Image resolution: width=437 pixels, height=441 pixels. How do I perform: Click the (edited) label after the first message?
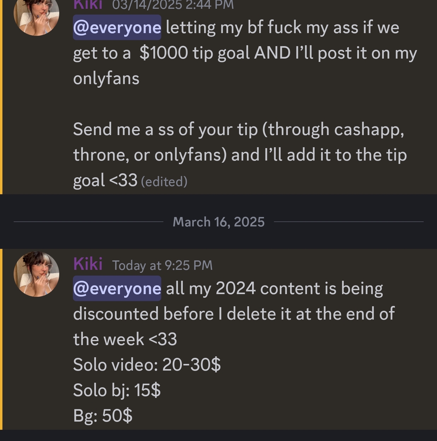pos(164,181)
